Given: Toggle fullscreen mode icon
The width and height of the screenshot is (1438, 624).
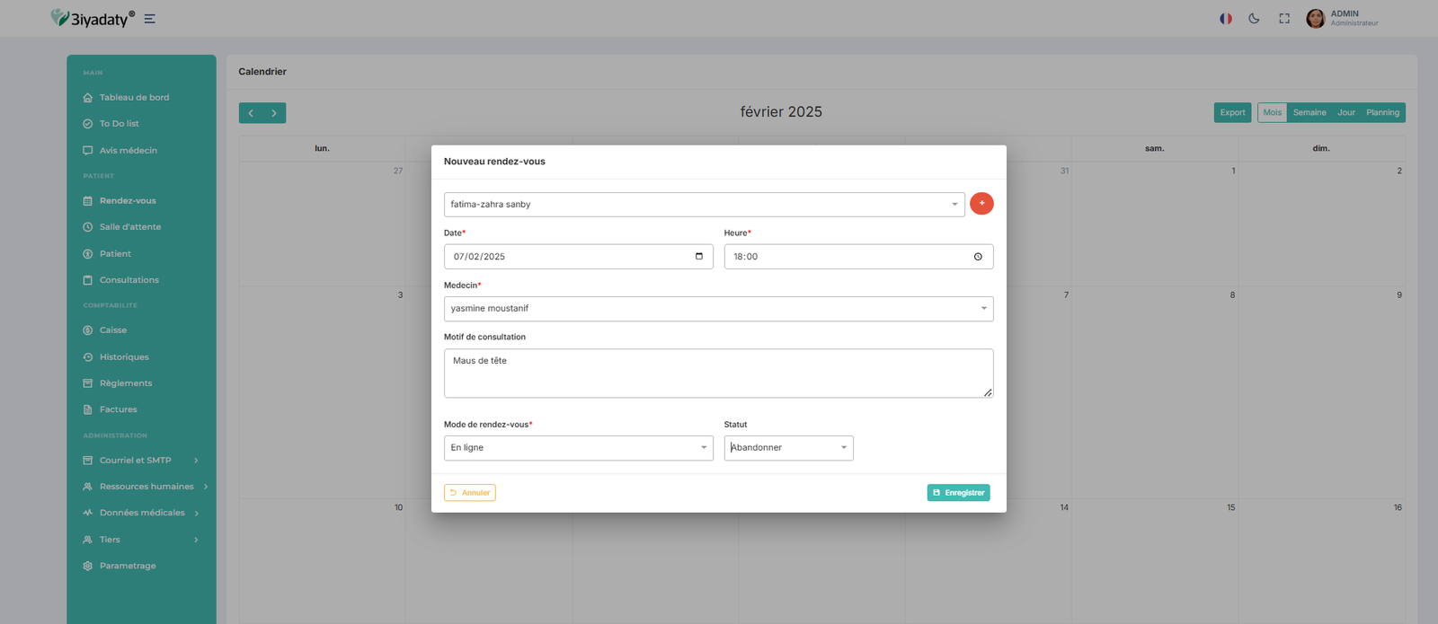Looking at the screenshot, I should tap(1284, 19).
